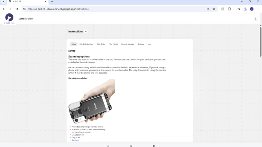Open the app's three-dot menu beside Store header
Viewport: 262px width, 147px height.
tap(255, 19)
